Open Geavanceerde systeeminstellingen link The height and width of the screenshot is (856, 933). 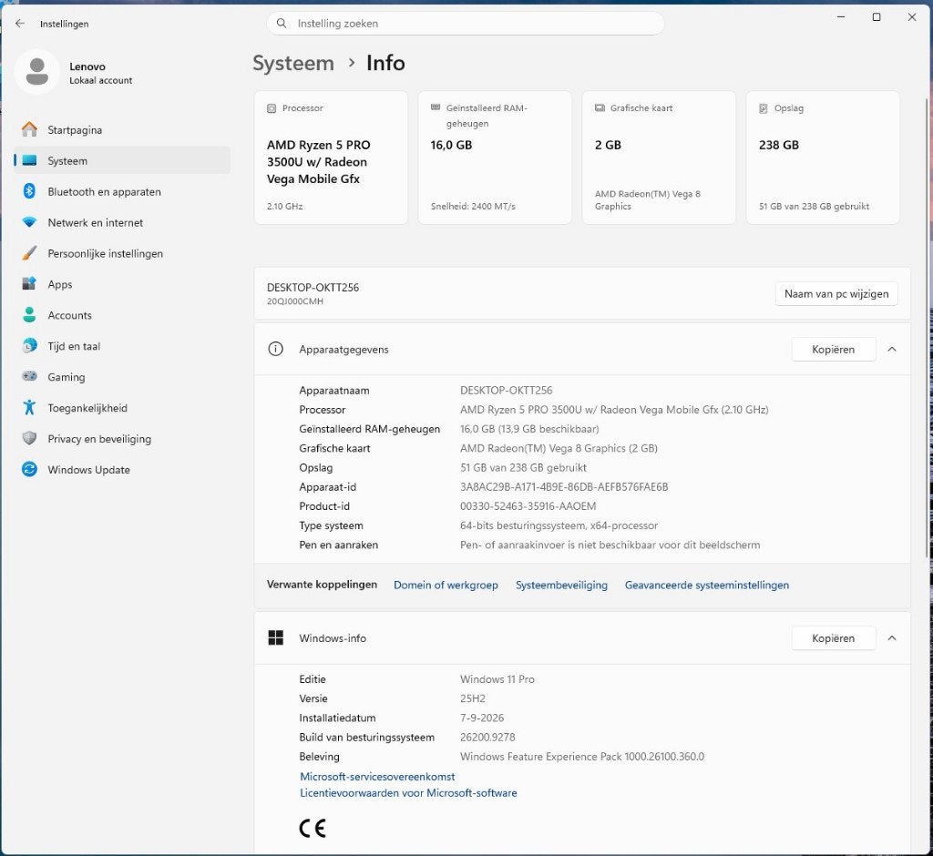coord(707,585)
